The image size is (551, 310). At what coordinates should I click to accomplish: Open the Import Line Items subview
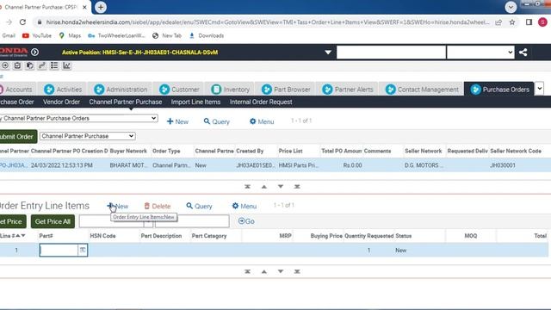tap(195, 102)
